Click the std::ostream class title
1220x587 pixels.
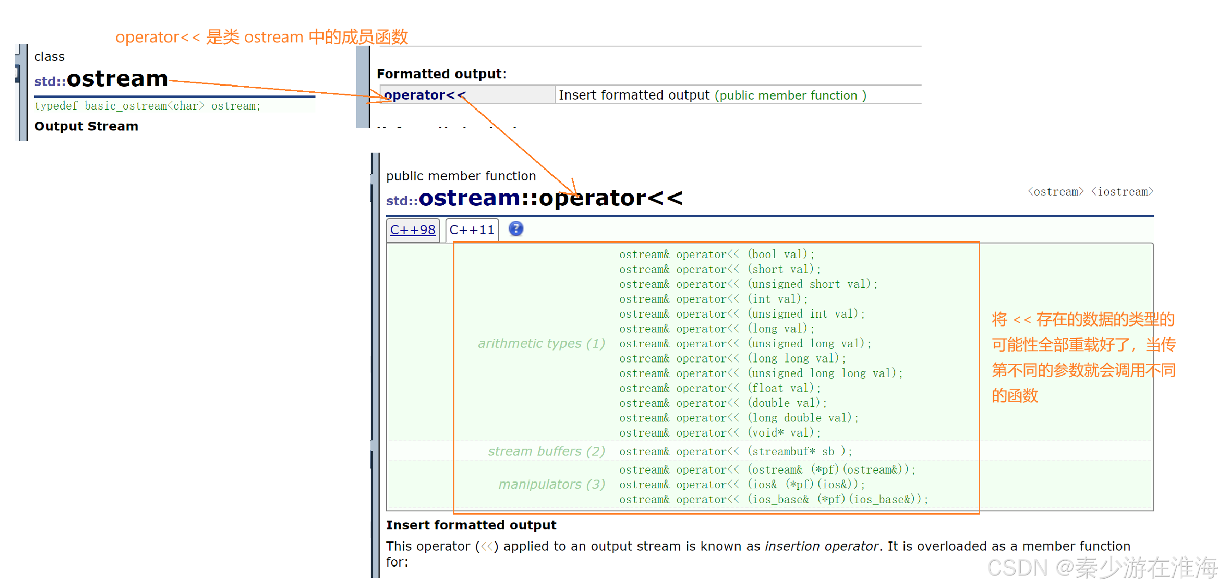pyautogui.click(x=101, y=79)
